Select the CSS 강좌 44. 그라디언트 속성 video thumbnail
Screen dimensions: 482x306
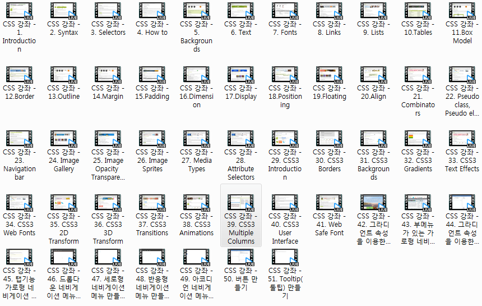click(462, 203)
